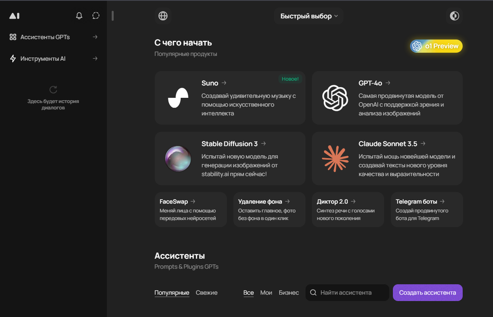
Task: Click arrow next to Ассистенты GPTs
Action: 95,37
